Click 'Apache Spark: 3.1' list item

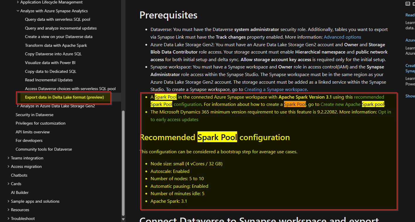169,201
